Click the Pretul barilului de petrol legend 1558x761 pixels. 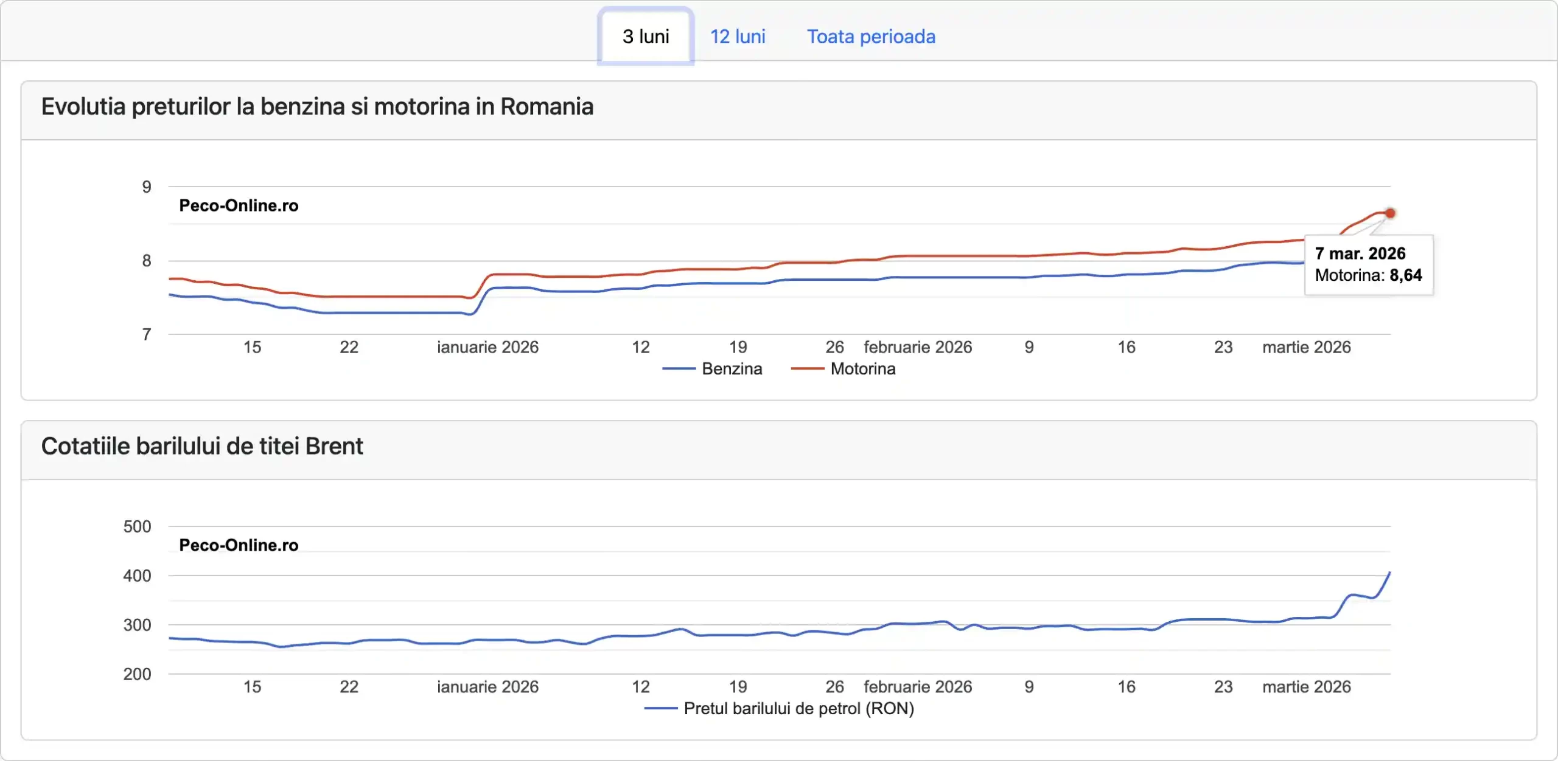coord(798,709)
